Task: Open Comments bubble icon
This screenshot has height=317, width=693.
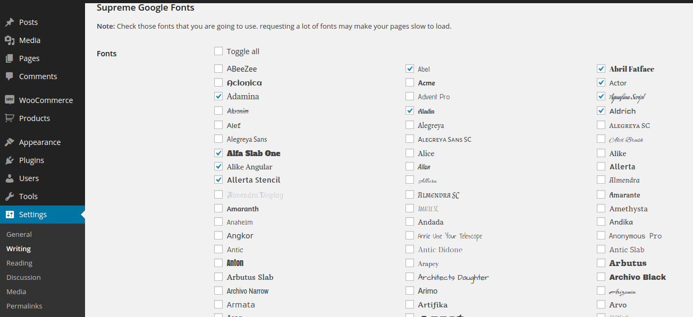Action: click(10, 76)
